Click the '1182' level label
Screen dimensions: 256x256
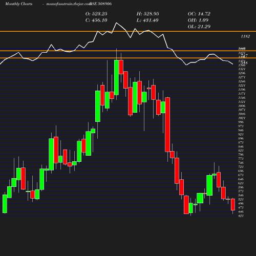pyautogui.click(x=245, y=36)
